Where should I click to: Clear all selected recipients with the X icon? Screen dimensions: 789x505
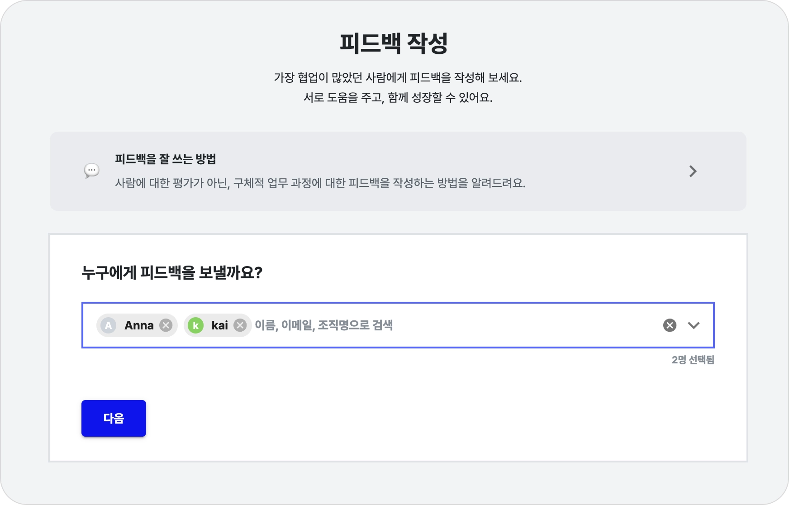(670, 325)
